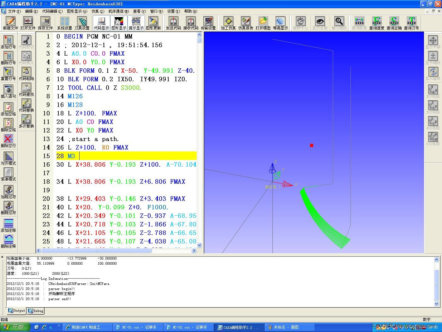Open the 文件(F) menu

pyautogui.click(x=14, y=11)
